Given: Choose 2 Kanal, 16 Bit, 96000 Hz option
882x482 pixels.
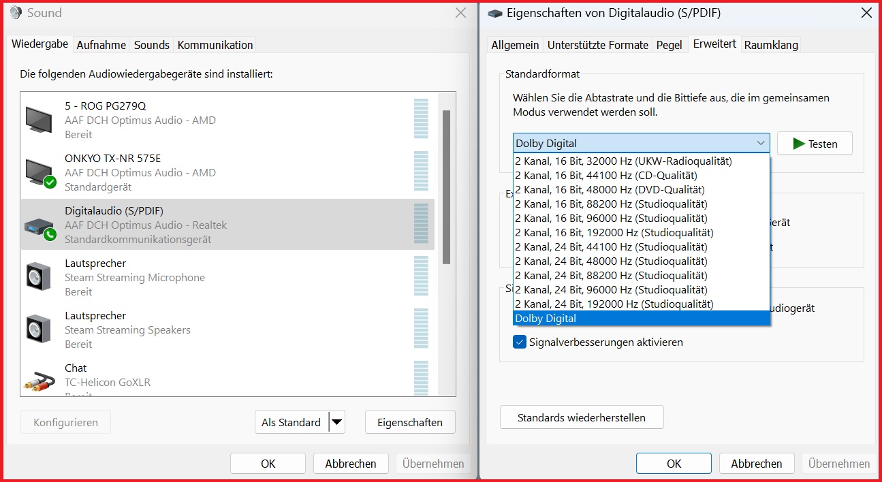Looking at the screenshot, I should pos(641,219).
